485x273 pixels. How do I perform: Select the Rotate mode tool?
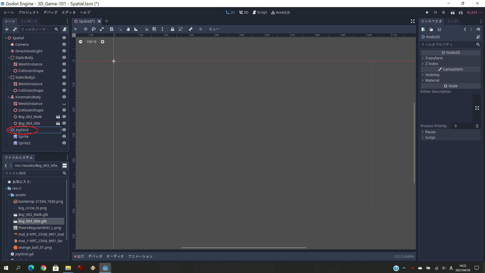(x=94, y=29)
